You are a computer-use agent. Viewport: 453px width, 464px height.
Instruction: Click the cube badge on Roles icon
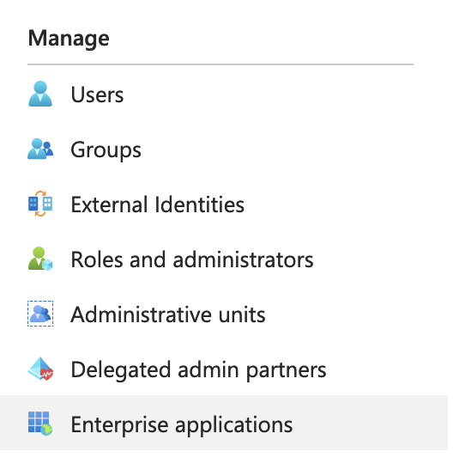(x=47, y=265)
